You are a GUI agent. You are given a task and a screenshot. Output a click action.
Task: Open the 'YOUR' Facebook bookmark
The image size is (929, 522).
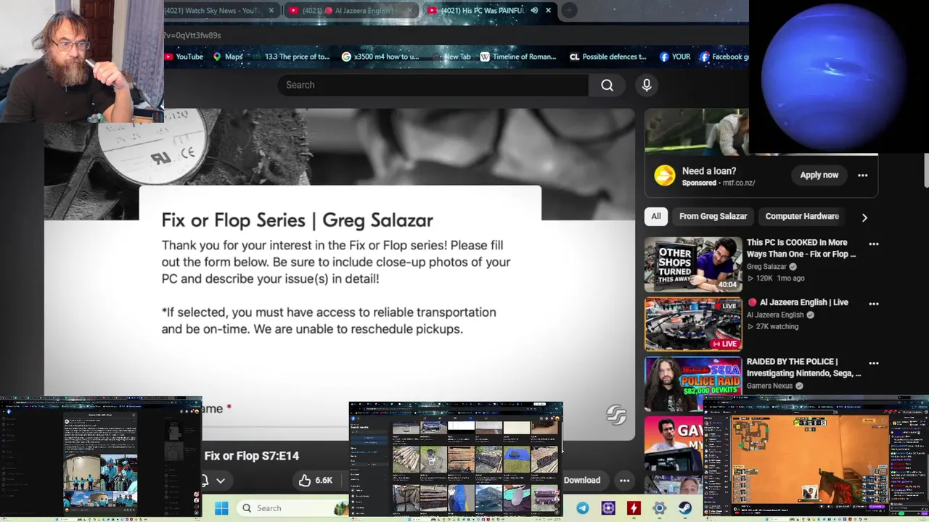point(675,57)
